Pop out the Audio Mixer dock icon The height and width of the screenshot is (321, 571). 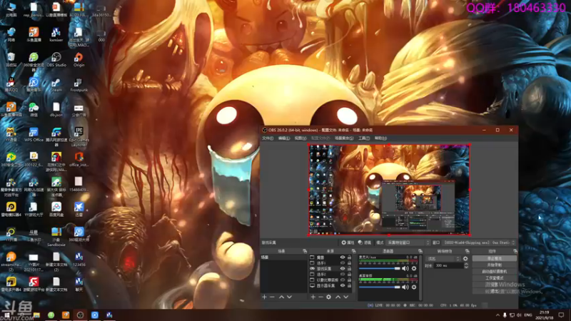420,251
